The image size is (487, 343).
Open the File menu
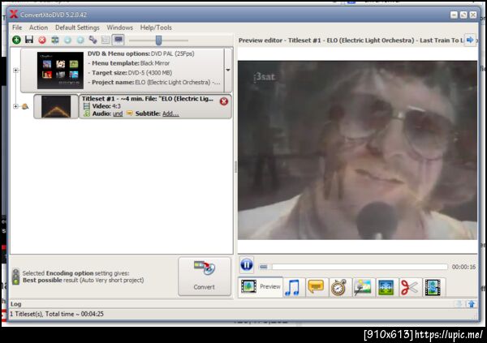click(x=17, y=28)
